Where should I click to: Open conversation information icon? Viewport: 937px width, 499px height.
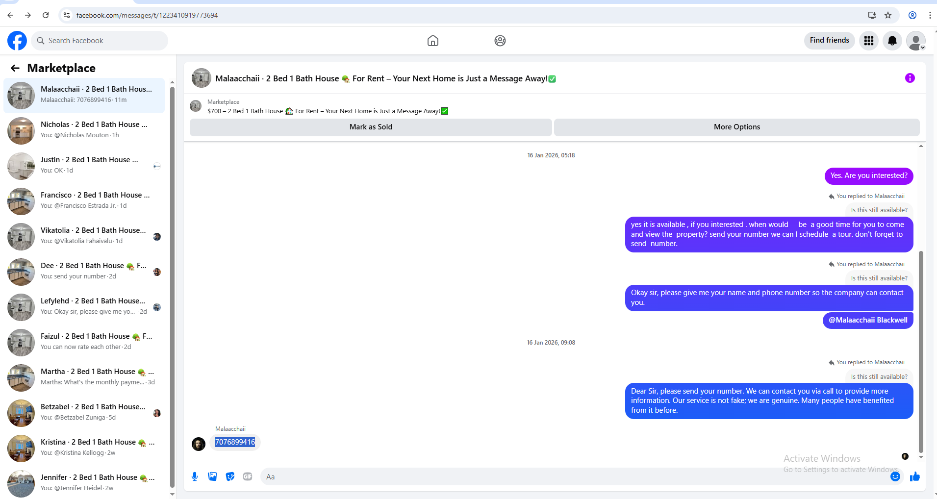click(910, 78)
